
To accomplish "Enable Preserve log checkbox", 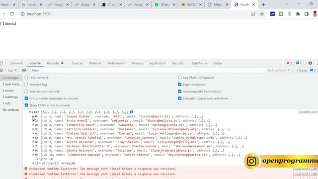I will coord(26,85).
